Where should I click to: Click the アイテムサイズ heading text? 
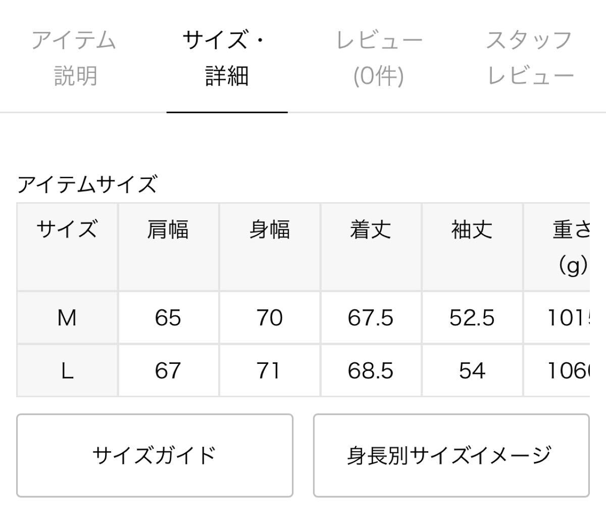coord(87,184)
